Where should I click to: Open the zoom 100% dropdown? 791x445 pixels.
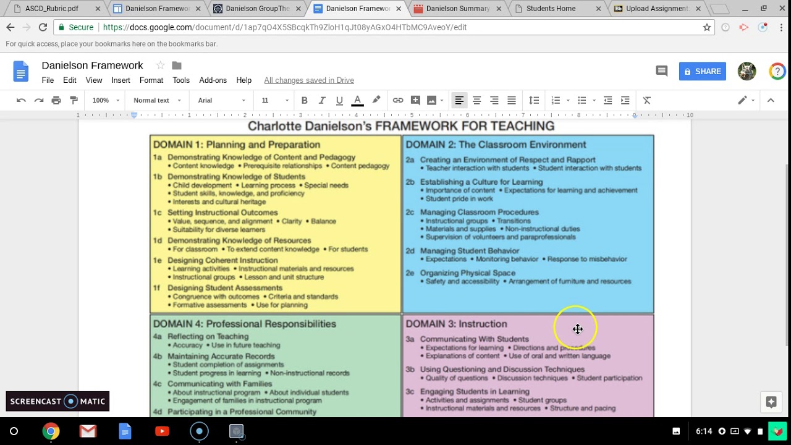(106, 100)
